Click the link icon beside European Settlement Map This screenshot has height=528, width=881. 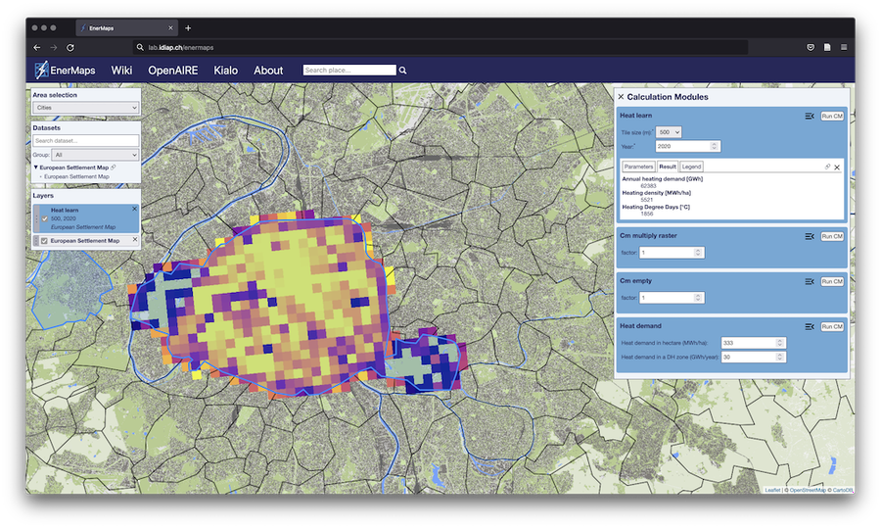click(x=115, y=168)
